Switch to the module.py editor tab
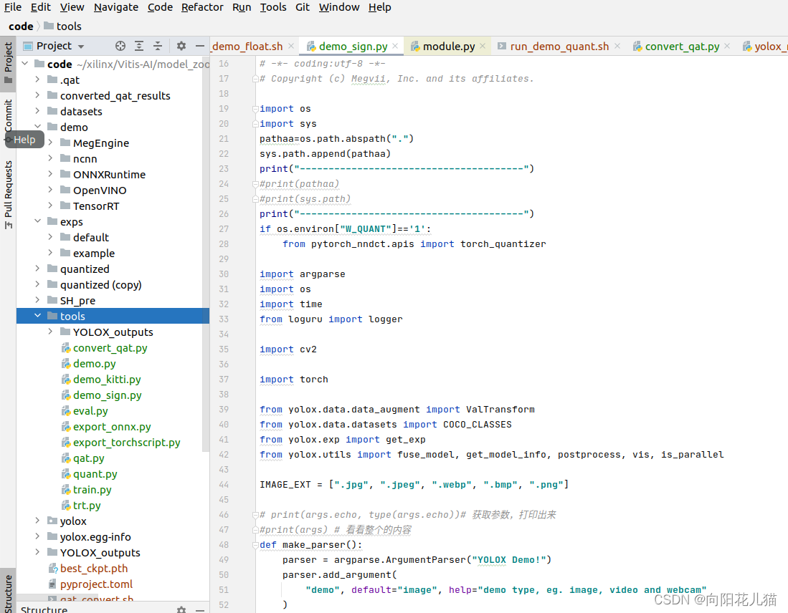This screenshot has width=788, height=613. (448, 45)
